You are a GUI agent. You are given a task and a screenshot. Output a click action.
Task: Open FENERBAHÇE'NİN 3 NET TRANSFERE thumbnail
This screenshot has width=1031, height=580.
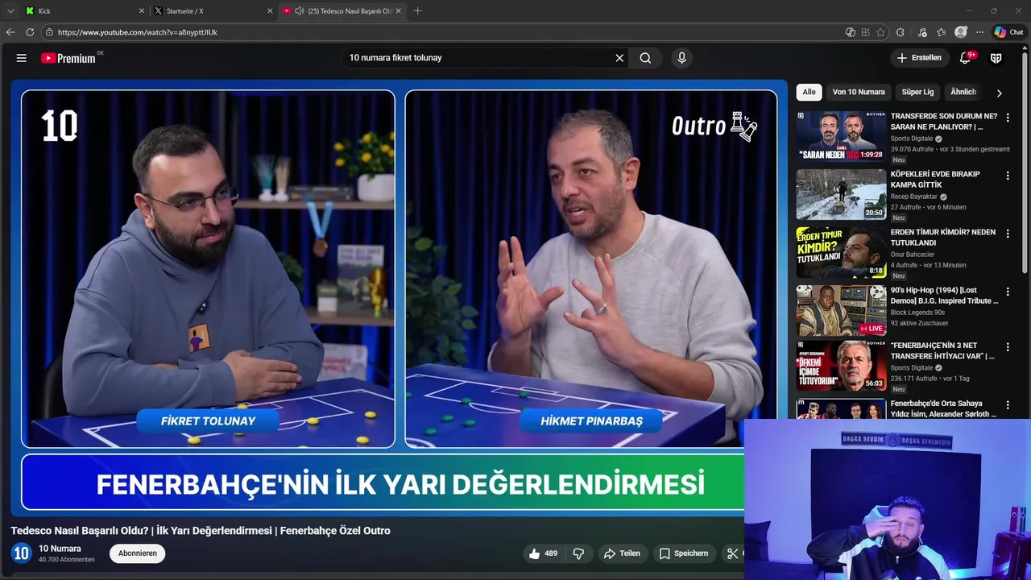point(841,366)
